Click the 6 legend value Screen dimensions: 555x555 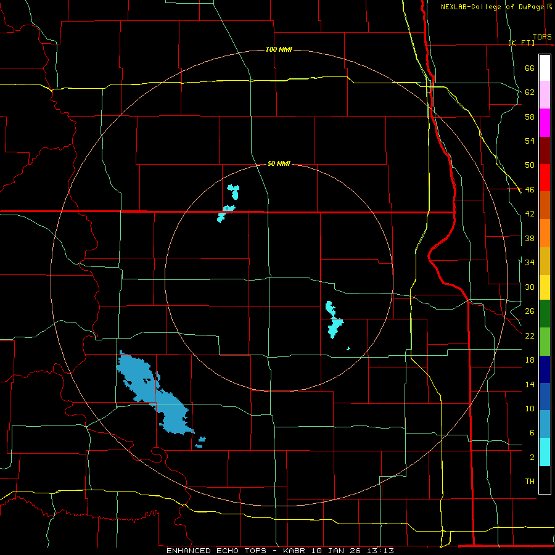point(532,433)
